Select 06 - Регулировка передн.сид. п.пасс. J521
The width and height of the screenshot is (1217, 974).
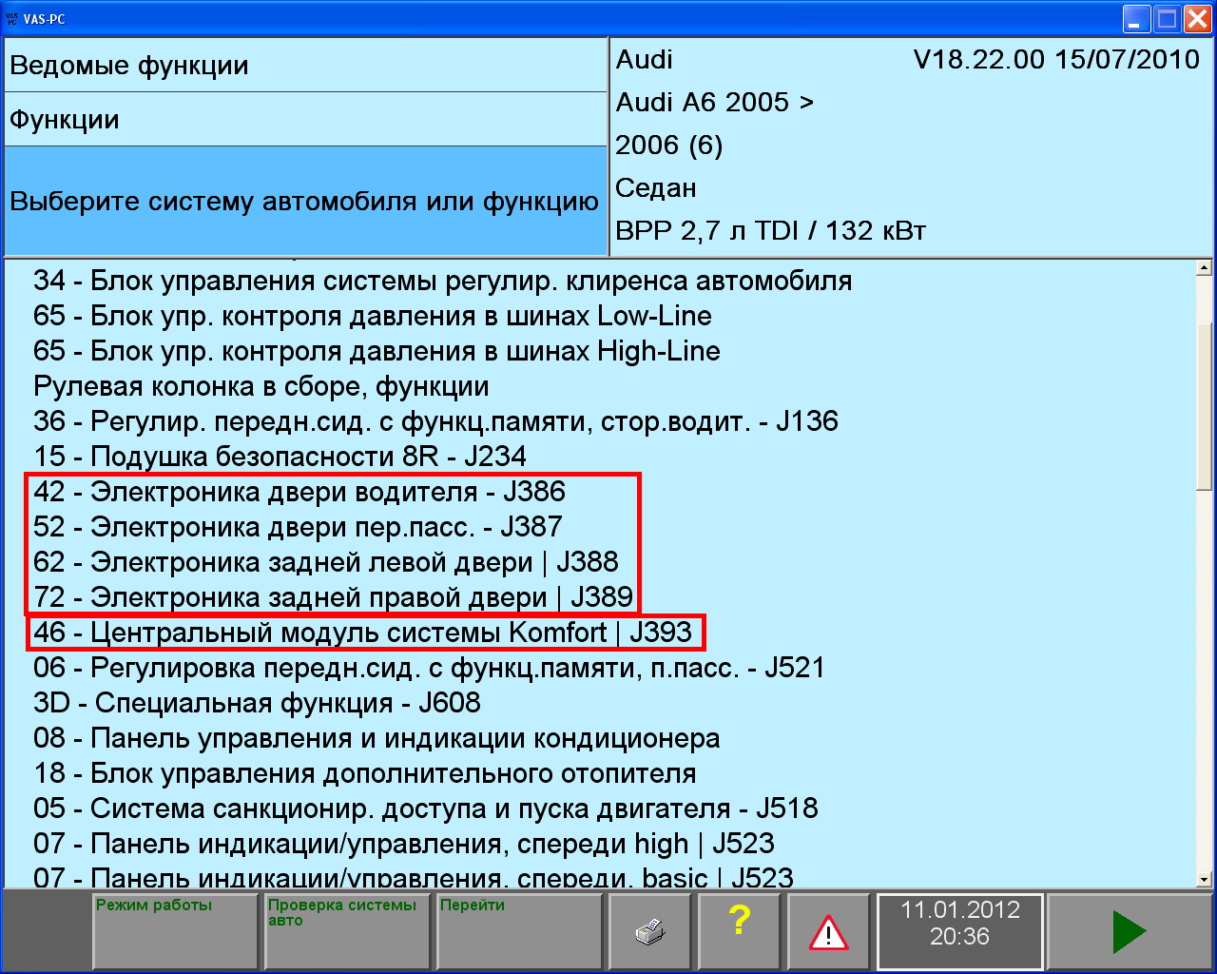coord(429,668)
